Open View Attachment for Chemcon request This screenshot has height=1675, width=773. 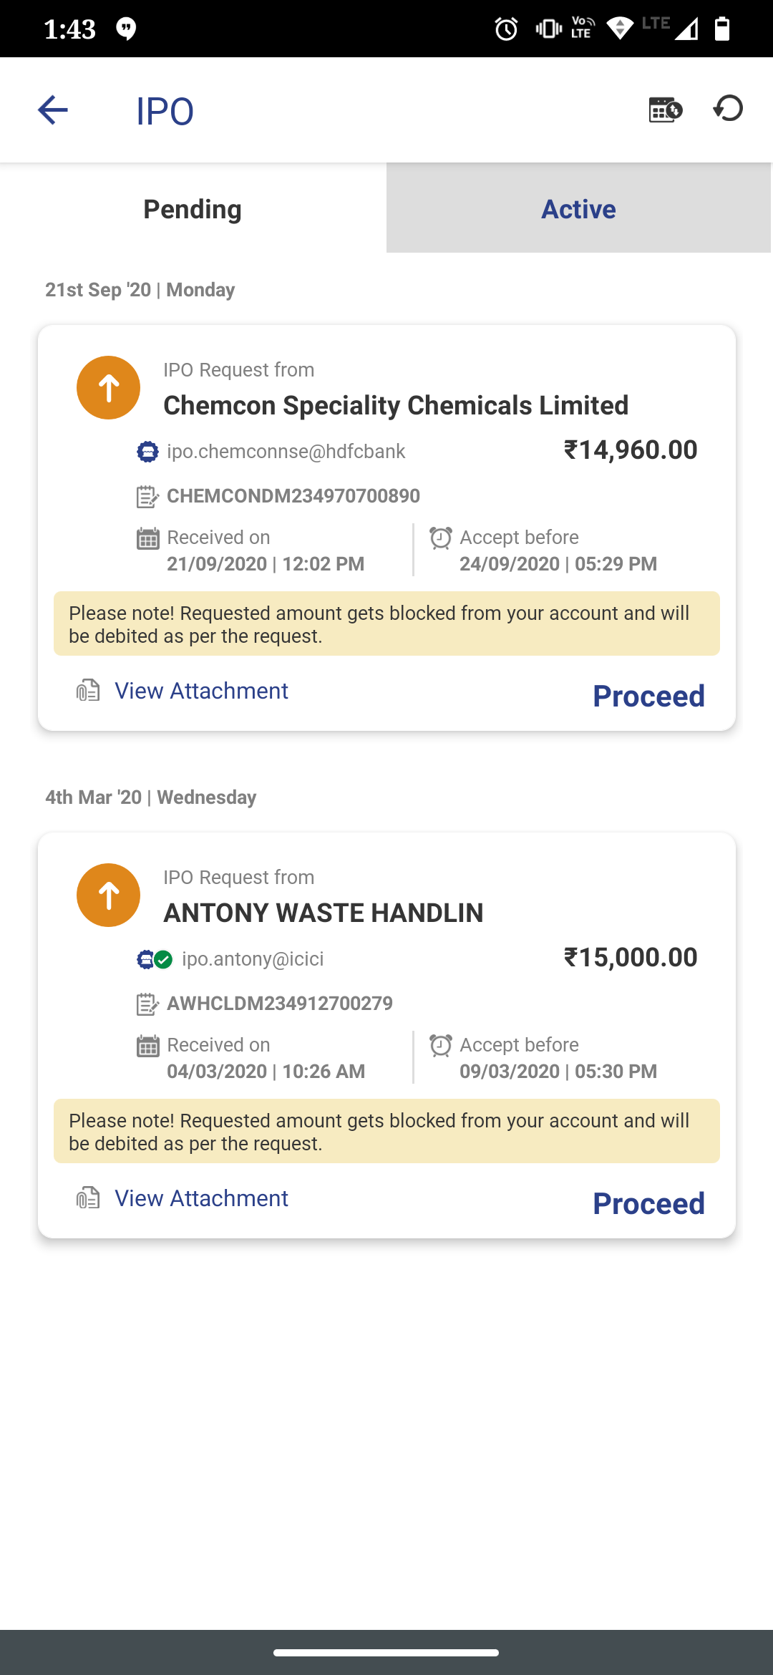tap(201, 691)
